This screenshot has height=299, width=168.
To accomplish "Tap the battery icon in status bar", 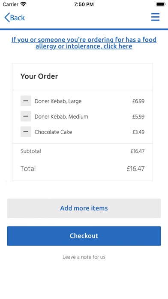I will pyautogui.click(x=161, y=4).
